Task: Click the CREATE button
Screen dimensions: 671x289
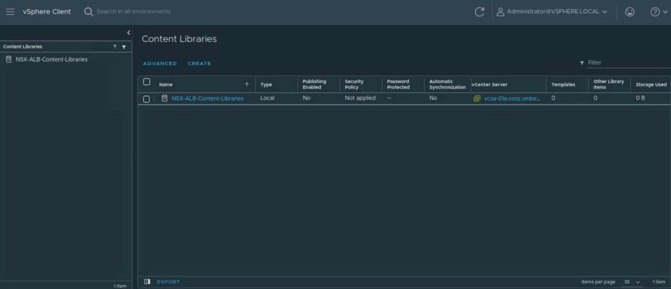Action: pos(199,64)
